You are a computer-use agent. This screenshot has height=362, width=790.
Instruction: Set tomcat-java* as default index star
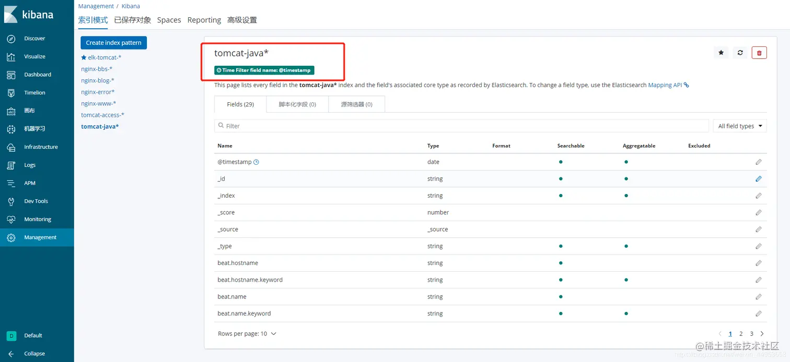(x=721, y=53)
